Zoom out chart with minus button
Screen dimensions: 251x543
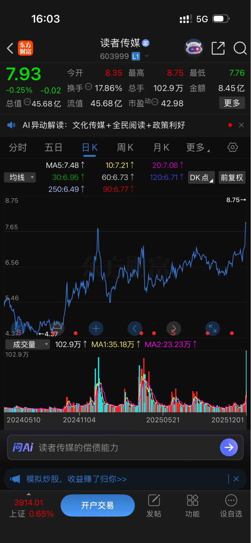[57, 328]
